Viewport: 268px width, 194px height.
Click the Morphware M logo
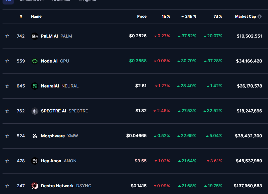click(x=35, y=136)
